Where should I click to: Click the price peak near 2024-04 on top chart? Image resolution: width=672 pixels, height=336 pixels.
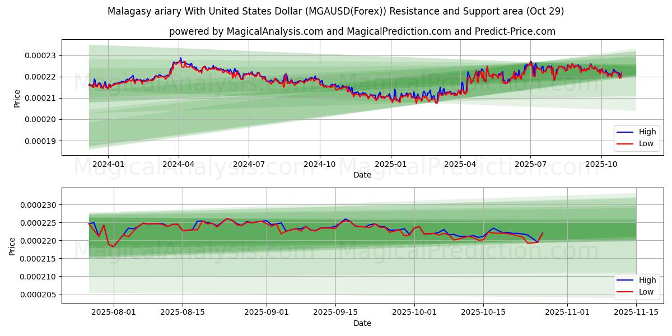coord(179,58)
